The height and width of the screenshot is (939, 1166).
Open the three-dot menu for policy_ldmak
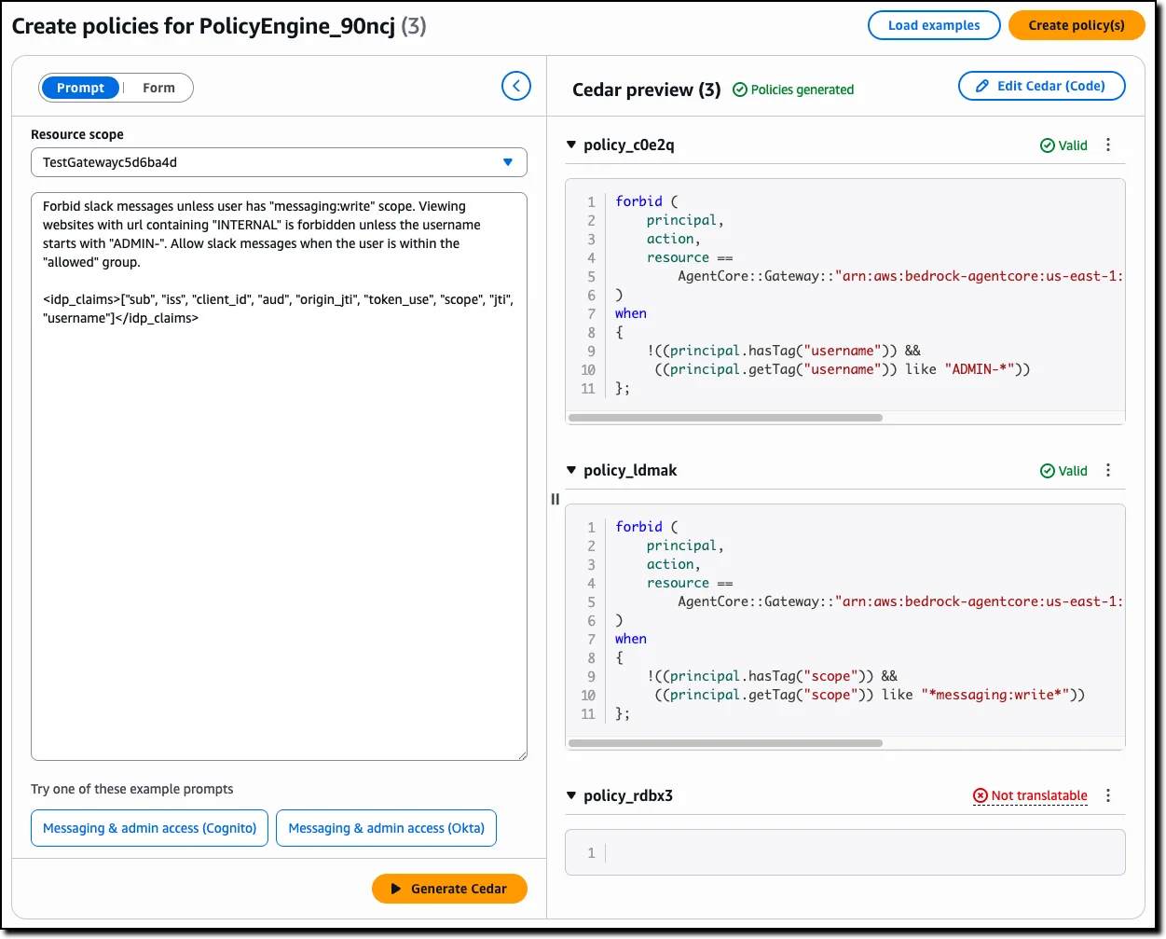pos(1108,470)
